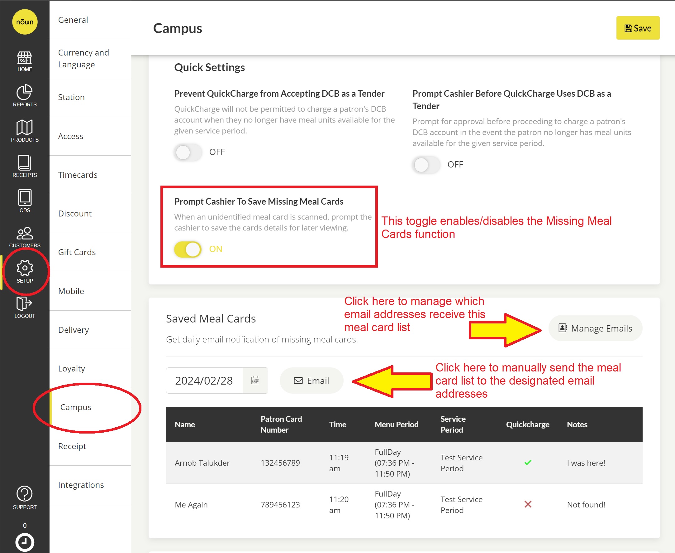The height and width of the screenshot is (553, 675).
Task: Click the nown logo
Action: coord(25,22)
